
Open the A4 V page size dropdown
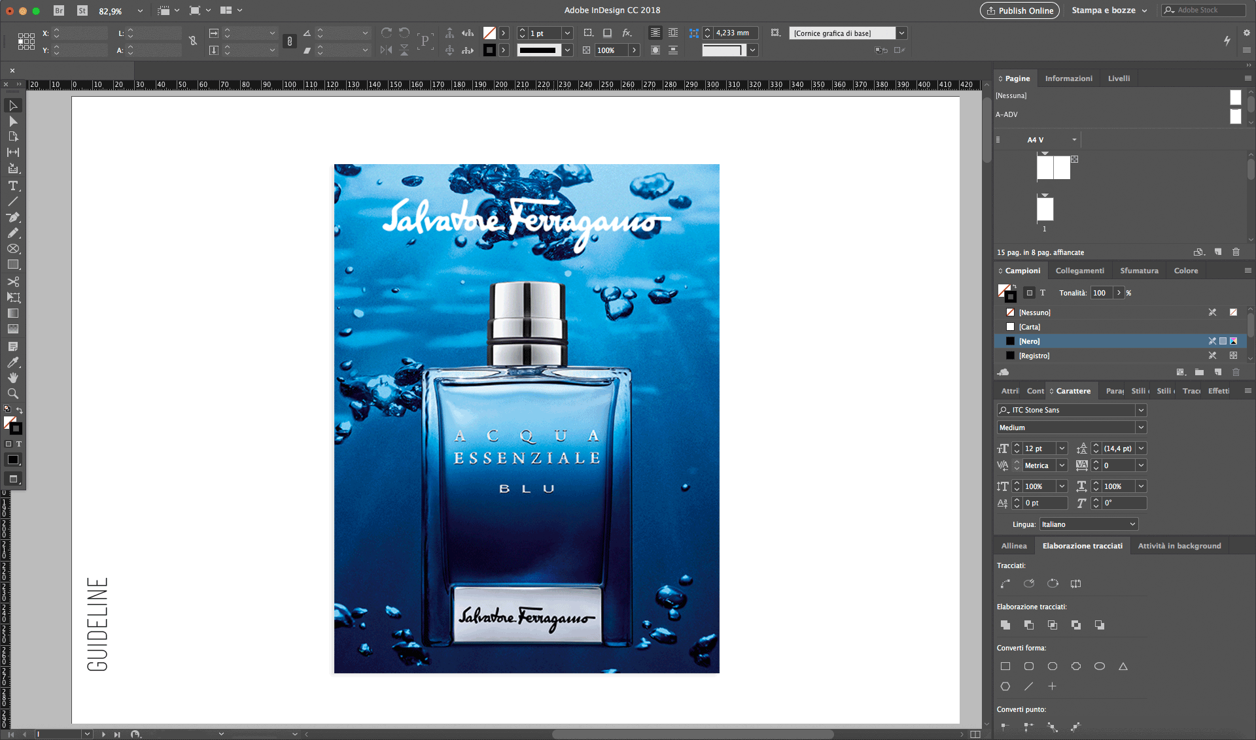(1074, 140)
